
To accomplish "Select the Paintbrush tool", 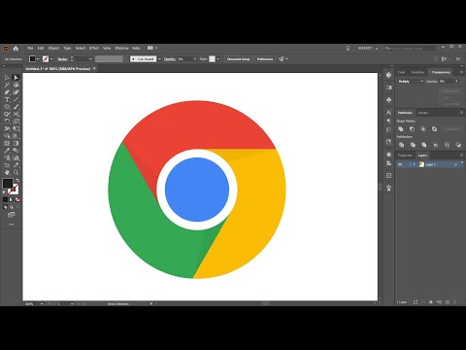I will [x=16, y=107].
